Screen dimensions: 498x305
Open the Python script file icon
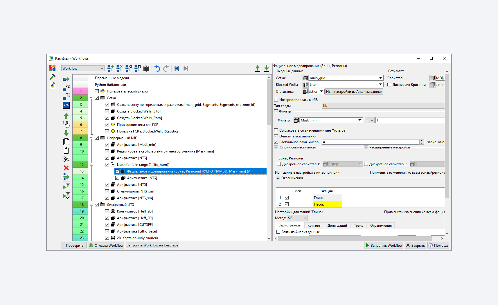53,86
